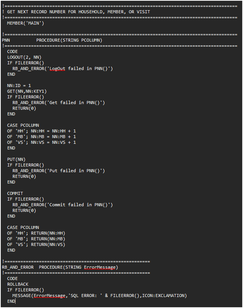Image resolution: width=243 pixels, height=308 pixels.
Task: Click the 'LogOut failed in PNN()' string
Action: tap(79, 68)
